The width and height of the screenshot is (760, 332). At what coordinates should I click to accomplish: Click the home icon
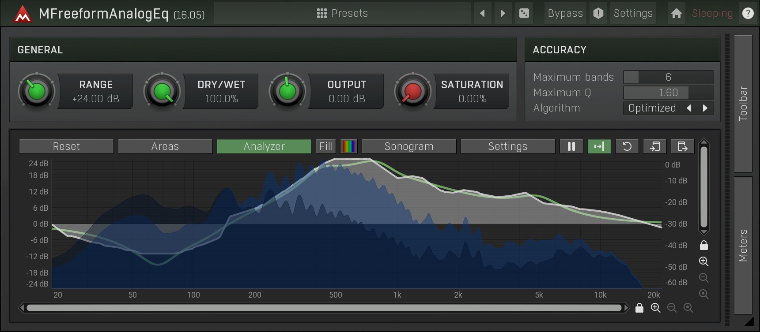tap(676, 13)
